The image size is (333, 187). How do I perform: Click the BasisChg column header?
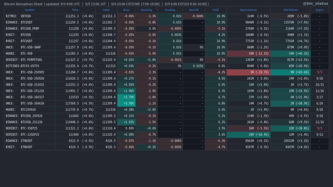pos(146,10)
